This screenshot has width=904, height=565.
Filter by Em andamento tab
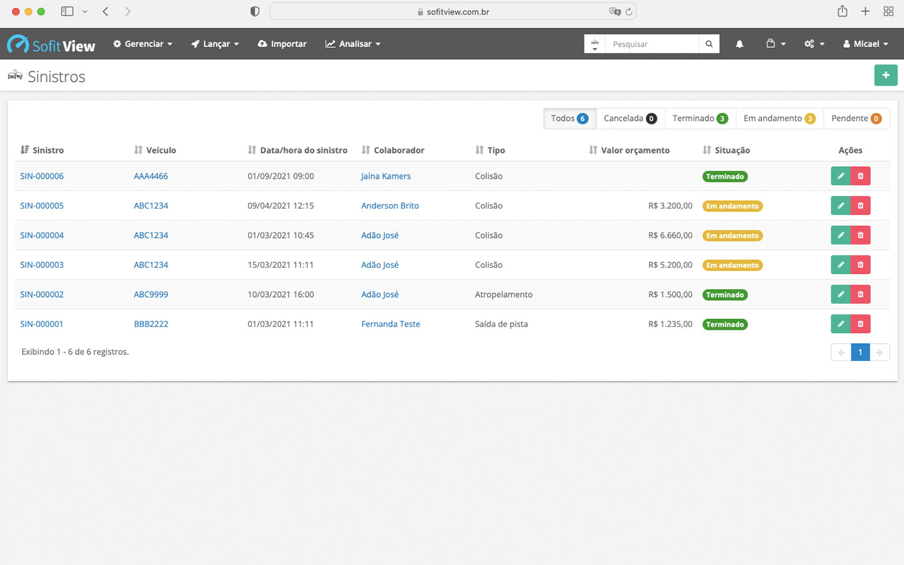pyautogui.click(x=779, y=118)
